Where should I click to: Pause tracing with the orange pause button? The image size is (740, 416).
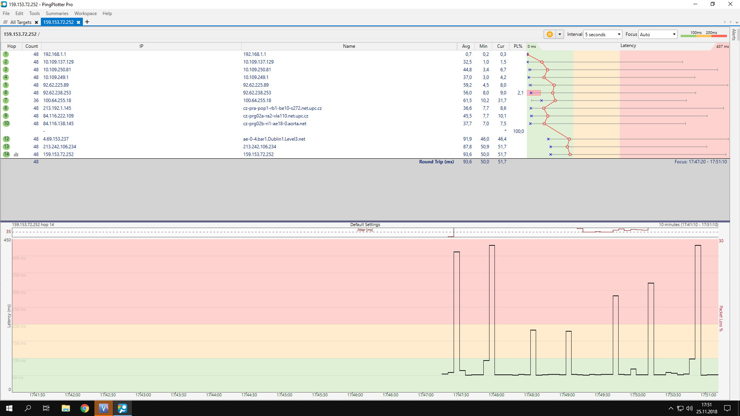(550, 34)
